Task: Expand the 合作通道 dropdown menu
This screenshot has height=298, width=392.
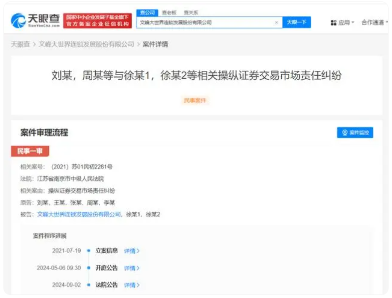Action: point(374,23)
